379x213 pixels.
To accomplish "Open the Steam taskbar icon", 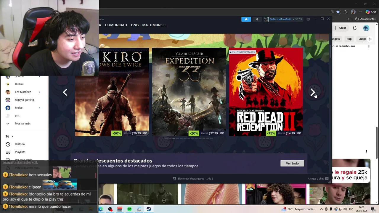I will pos(149,209).
